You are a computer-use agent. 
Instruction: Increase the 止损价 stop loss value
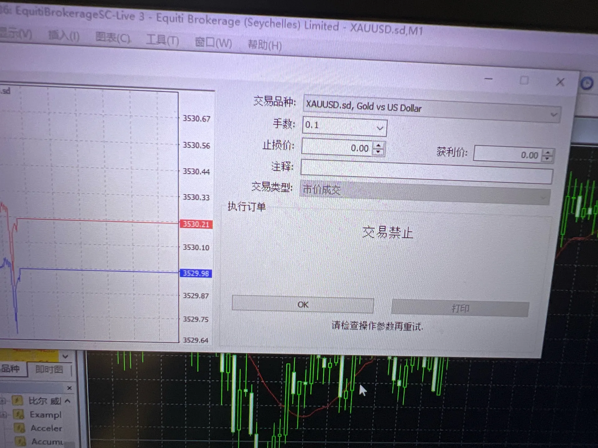click(378, 146)
